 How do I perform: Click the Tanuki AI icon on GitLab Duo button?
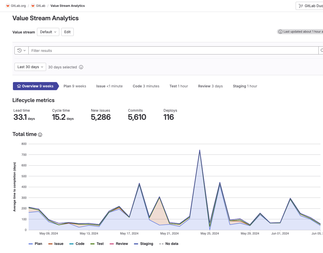301,6
